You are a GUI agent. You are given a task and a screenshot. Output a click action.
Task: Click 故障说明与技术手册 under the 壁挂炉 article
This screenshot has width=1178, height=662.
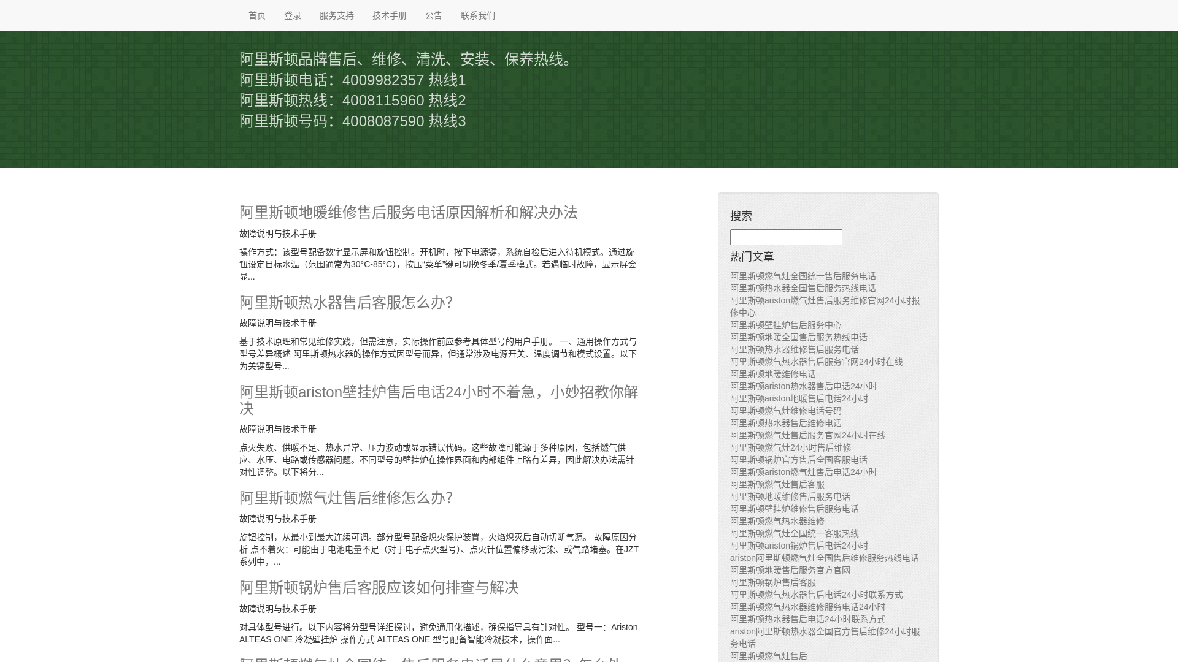click(x=278, y=429)
